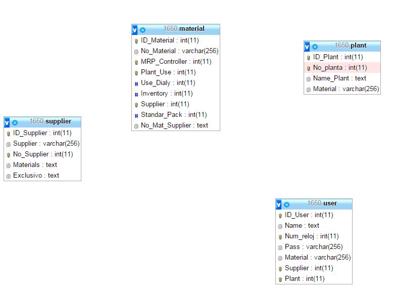
Task: Click the Pass varchar column in user
Action: pos(314,247)
